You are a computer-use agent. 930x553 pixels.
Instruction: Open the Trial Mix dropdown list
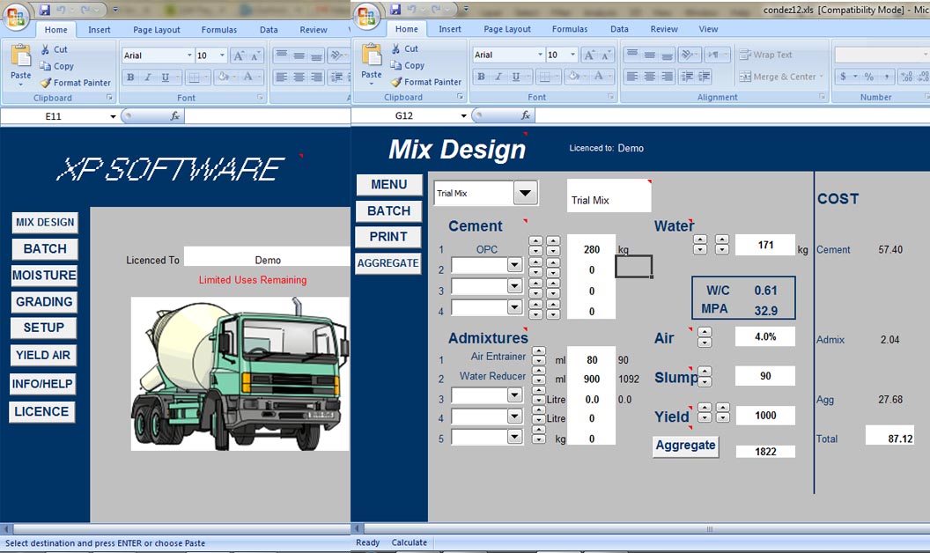525,193
